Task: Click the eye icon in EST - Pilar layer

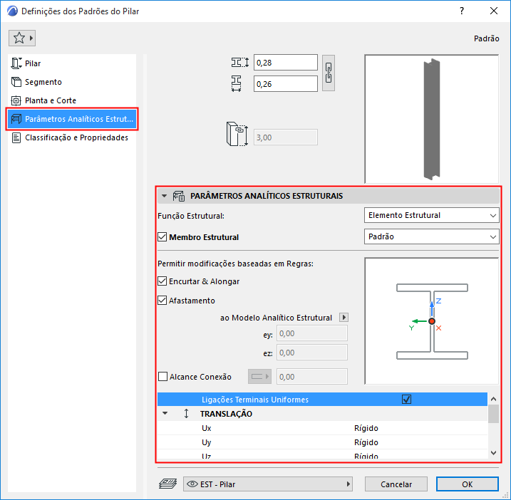Action: (192, 484)
